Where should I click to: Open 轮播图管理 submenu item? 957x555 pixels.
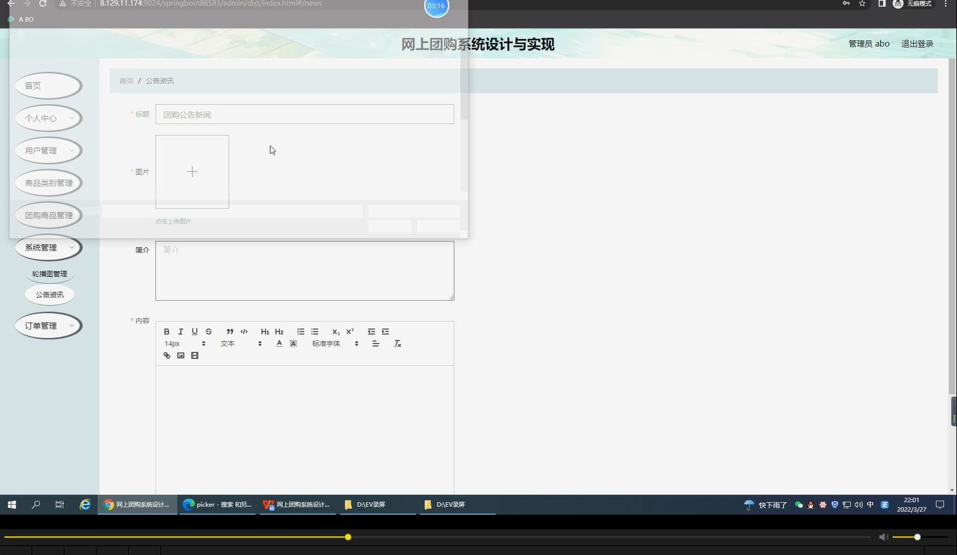pyautogui.click(x=50, y=274)
